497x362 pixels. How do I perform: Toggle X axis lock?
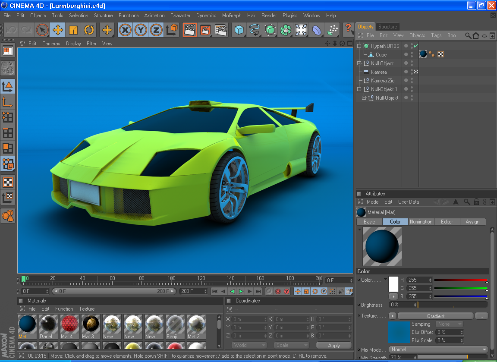[125, 30]
